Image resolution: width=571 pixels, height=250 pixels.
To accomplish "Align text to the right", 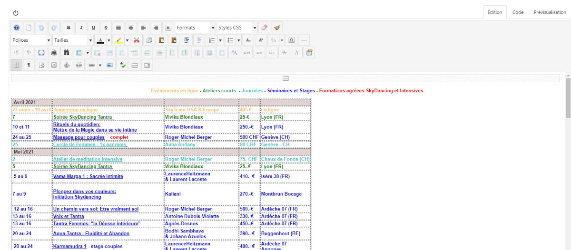I will coord(156,28).
